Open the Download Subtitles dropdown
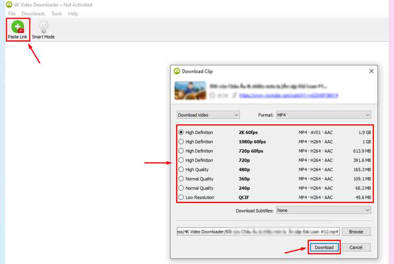The image size is (394, 264). [x=323, y=211]
